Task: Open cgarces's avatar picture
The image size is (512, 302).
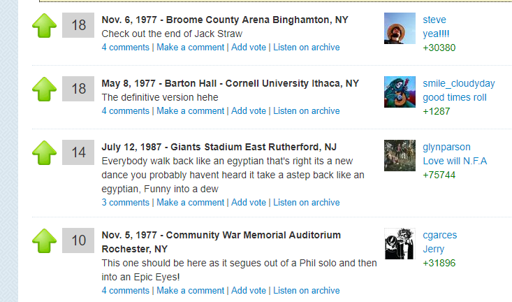Action: [400, 244]
